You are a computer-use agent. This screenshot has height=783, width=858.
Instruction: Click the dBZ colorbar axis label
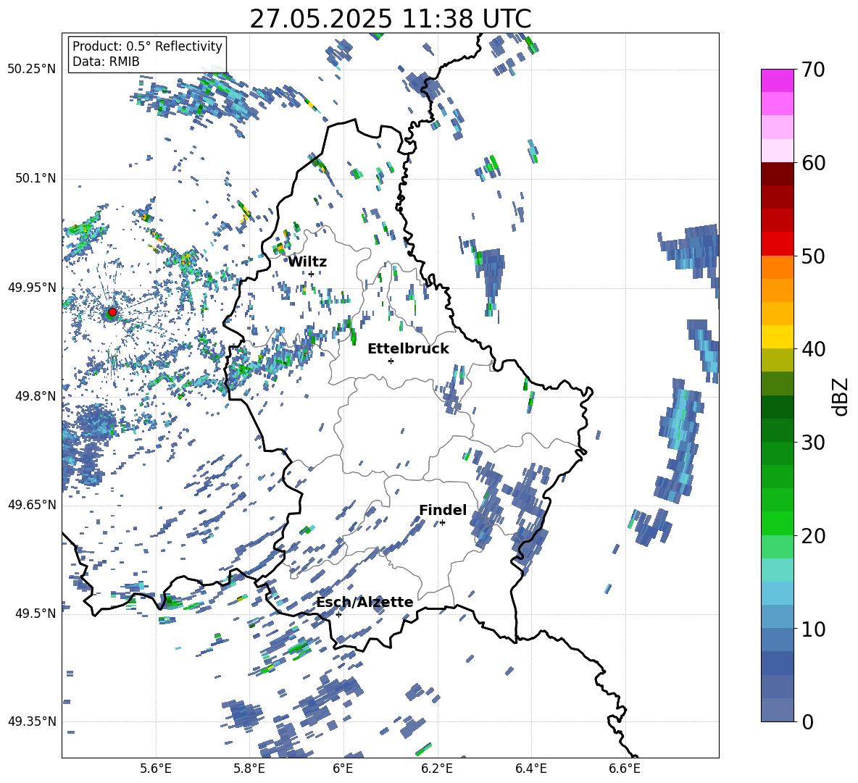(841, 396)
